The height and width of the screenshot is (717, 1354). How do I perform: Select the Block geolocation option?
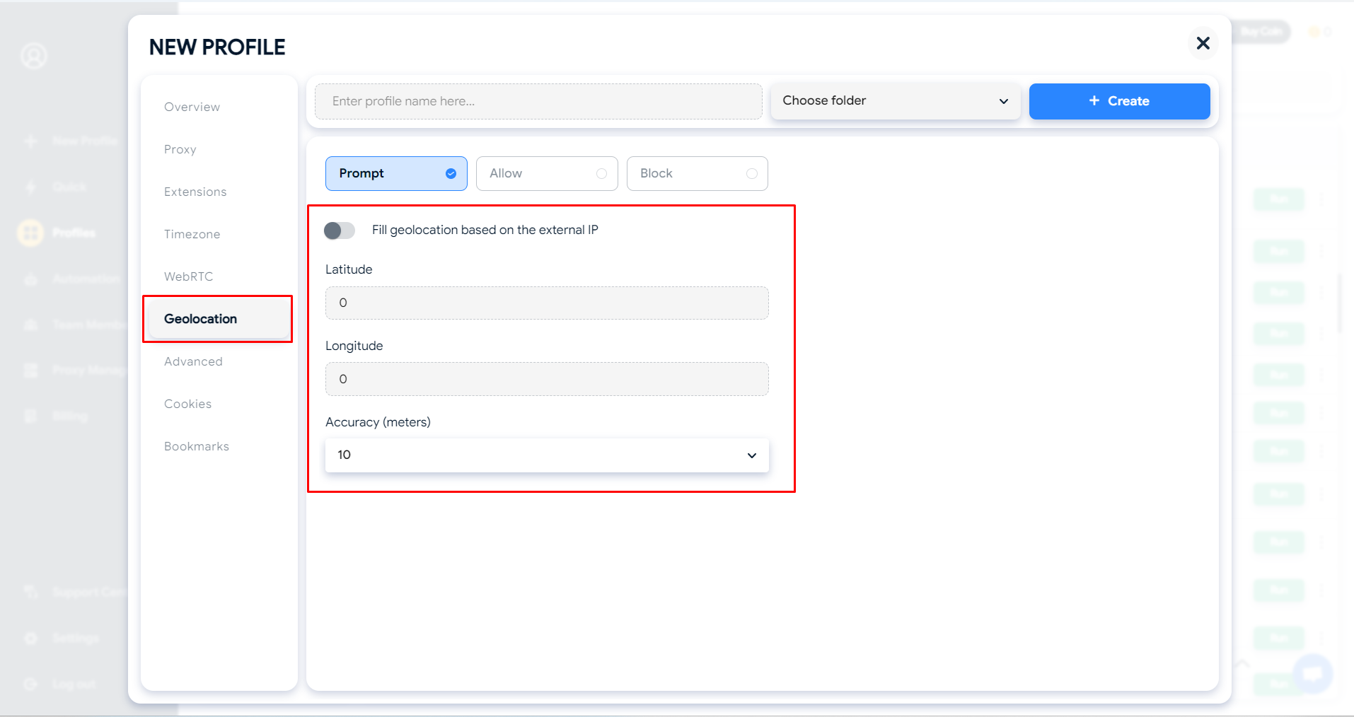tap(697, 174)
